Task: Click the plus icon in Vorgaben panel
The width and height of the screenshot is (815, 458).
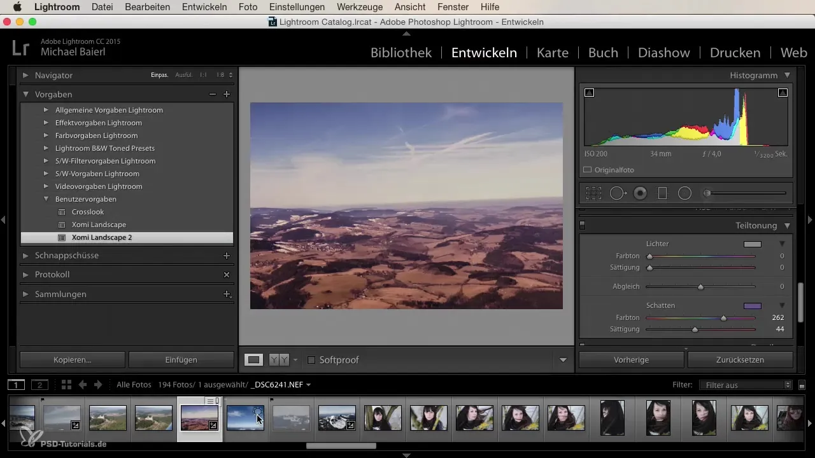Action: [x=226, y=94]
